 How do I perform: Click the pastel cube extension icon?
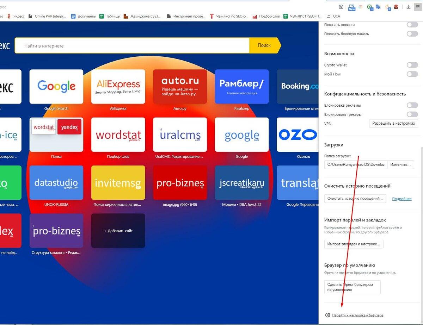click(x=360, y=7)
